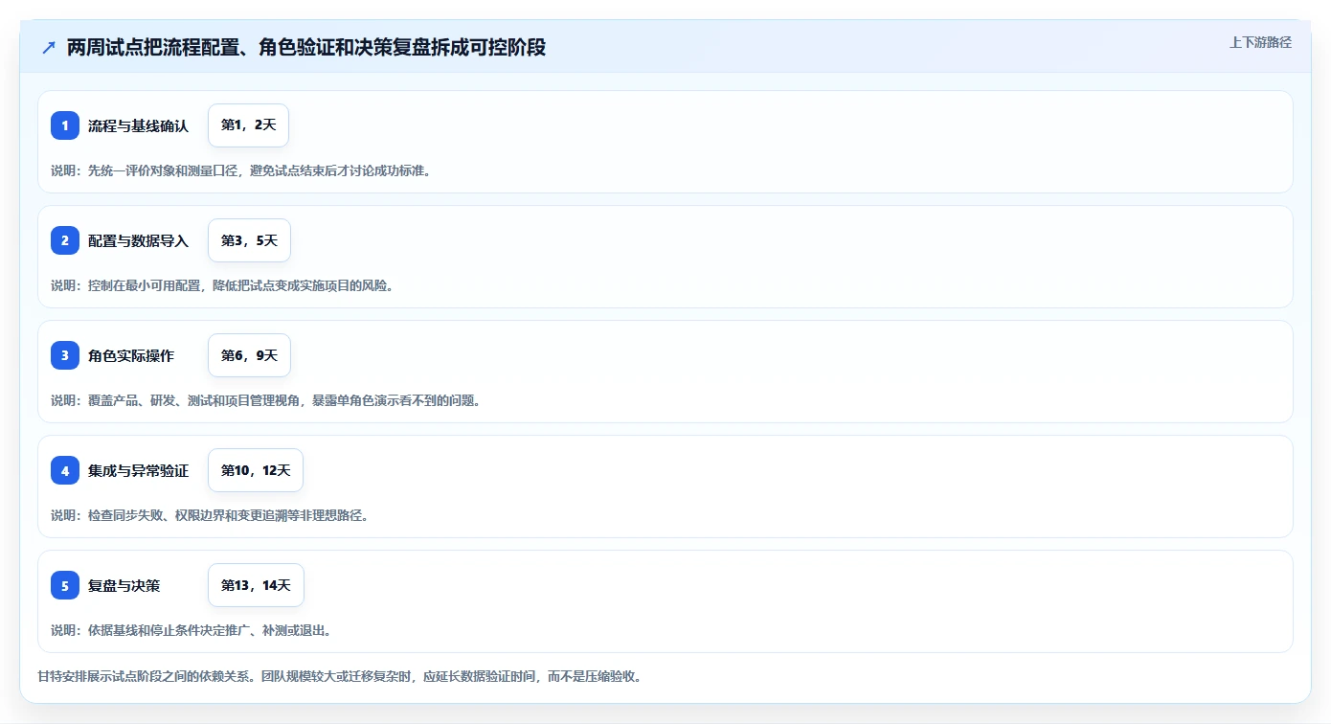This screenshot has width=1331, height=724.
Task: Click the arrow icon beside the pilot title
Action: pos(49,47)
